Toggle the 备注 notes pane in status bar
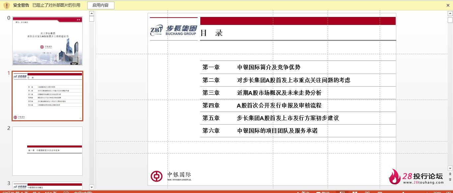This screenshot has height=193, width=453. pyautogui.click(x=303, y=192)
